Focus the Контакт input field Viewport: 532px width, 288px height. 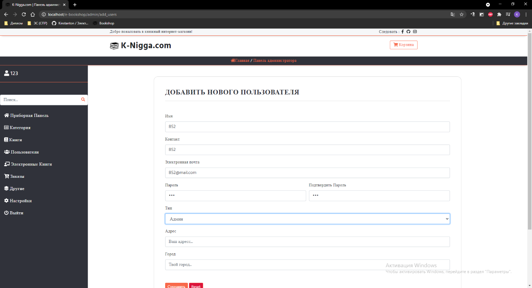click(308, 150)
